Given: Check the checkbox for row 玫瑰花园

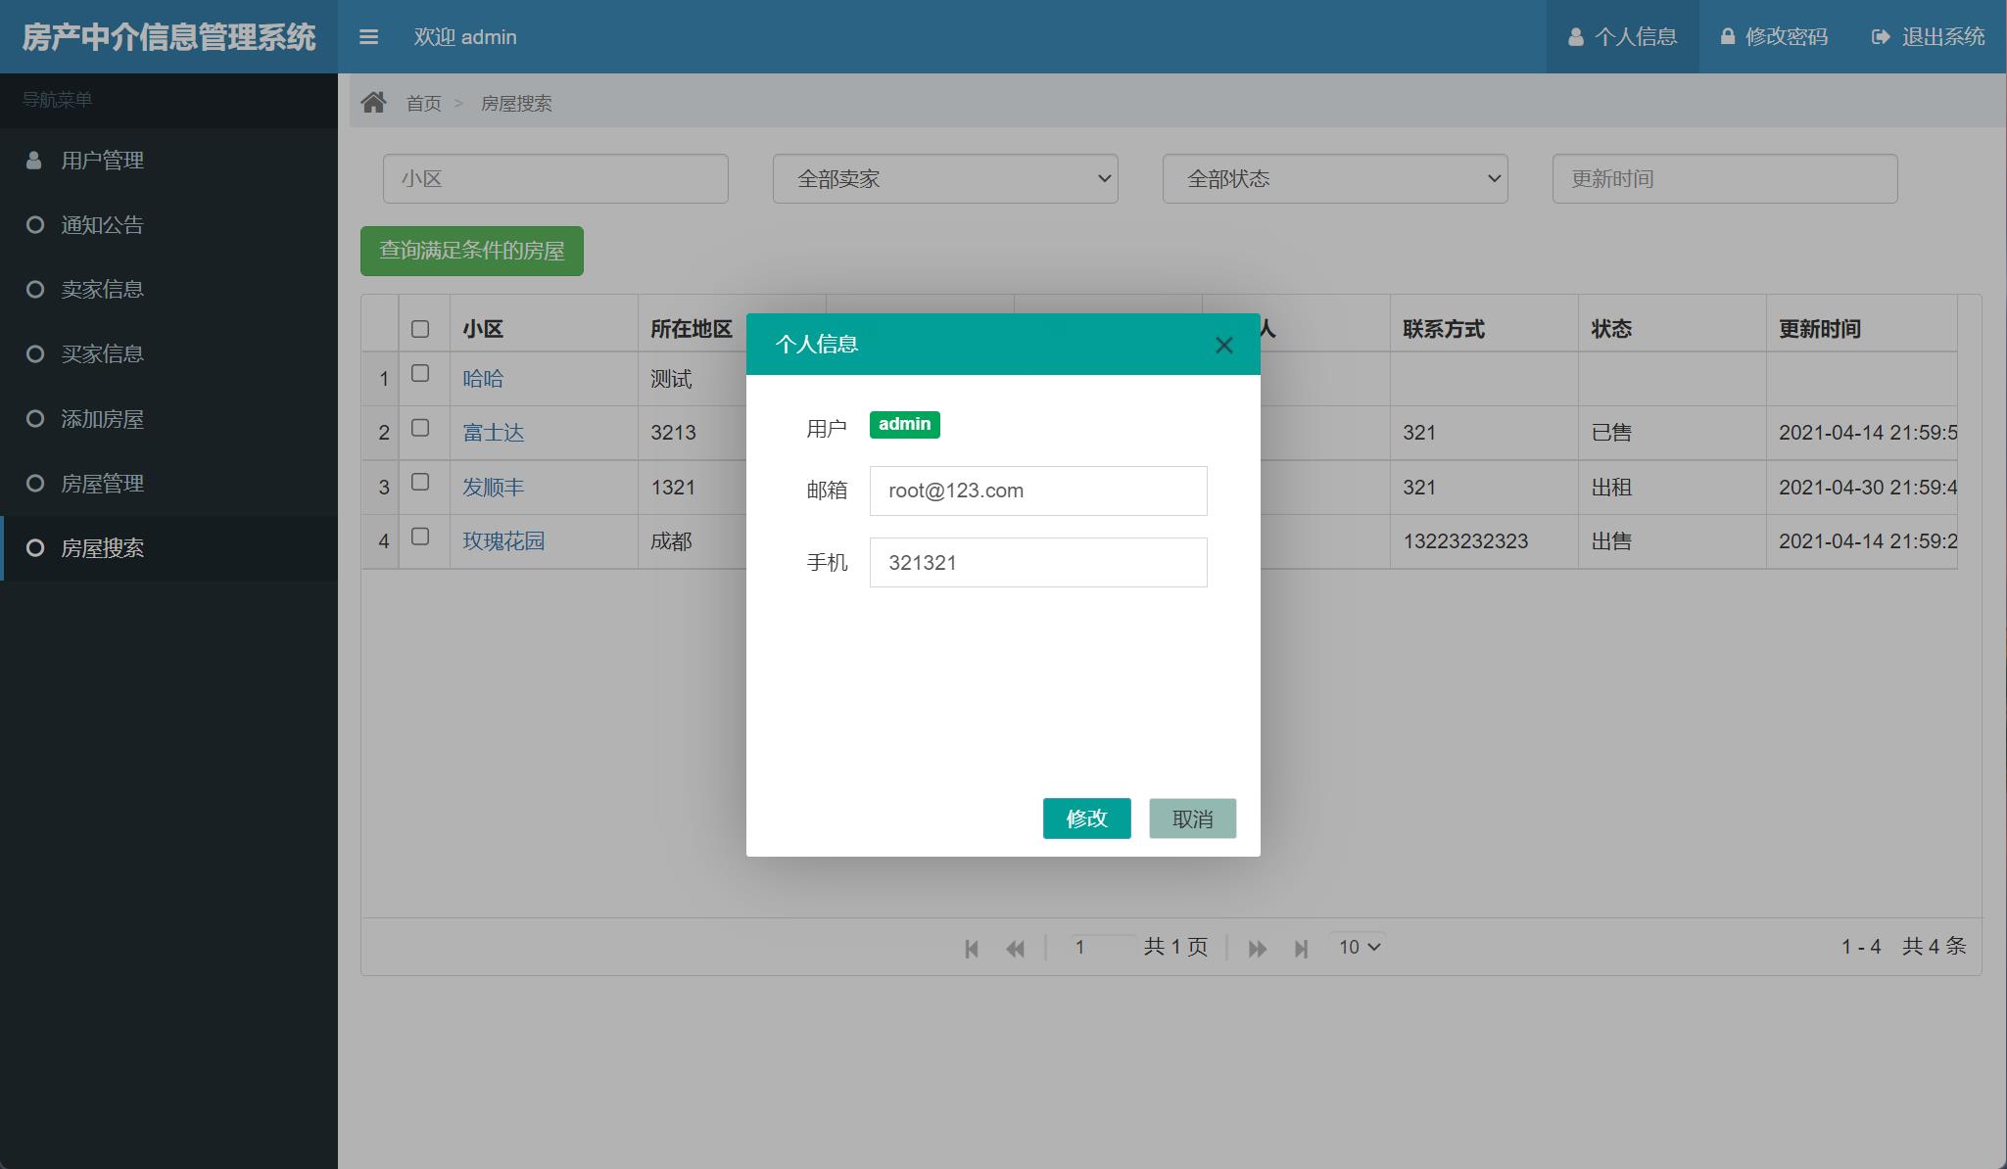Looking at the screenshot, I should pyautogui.click(x=420, y=537).
